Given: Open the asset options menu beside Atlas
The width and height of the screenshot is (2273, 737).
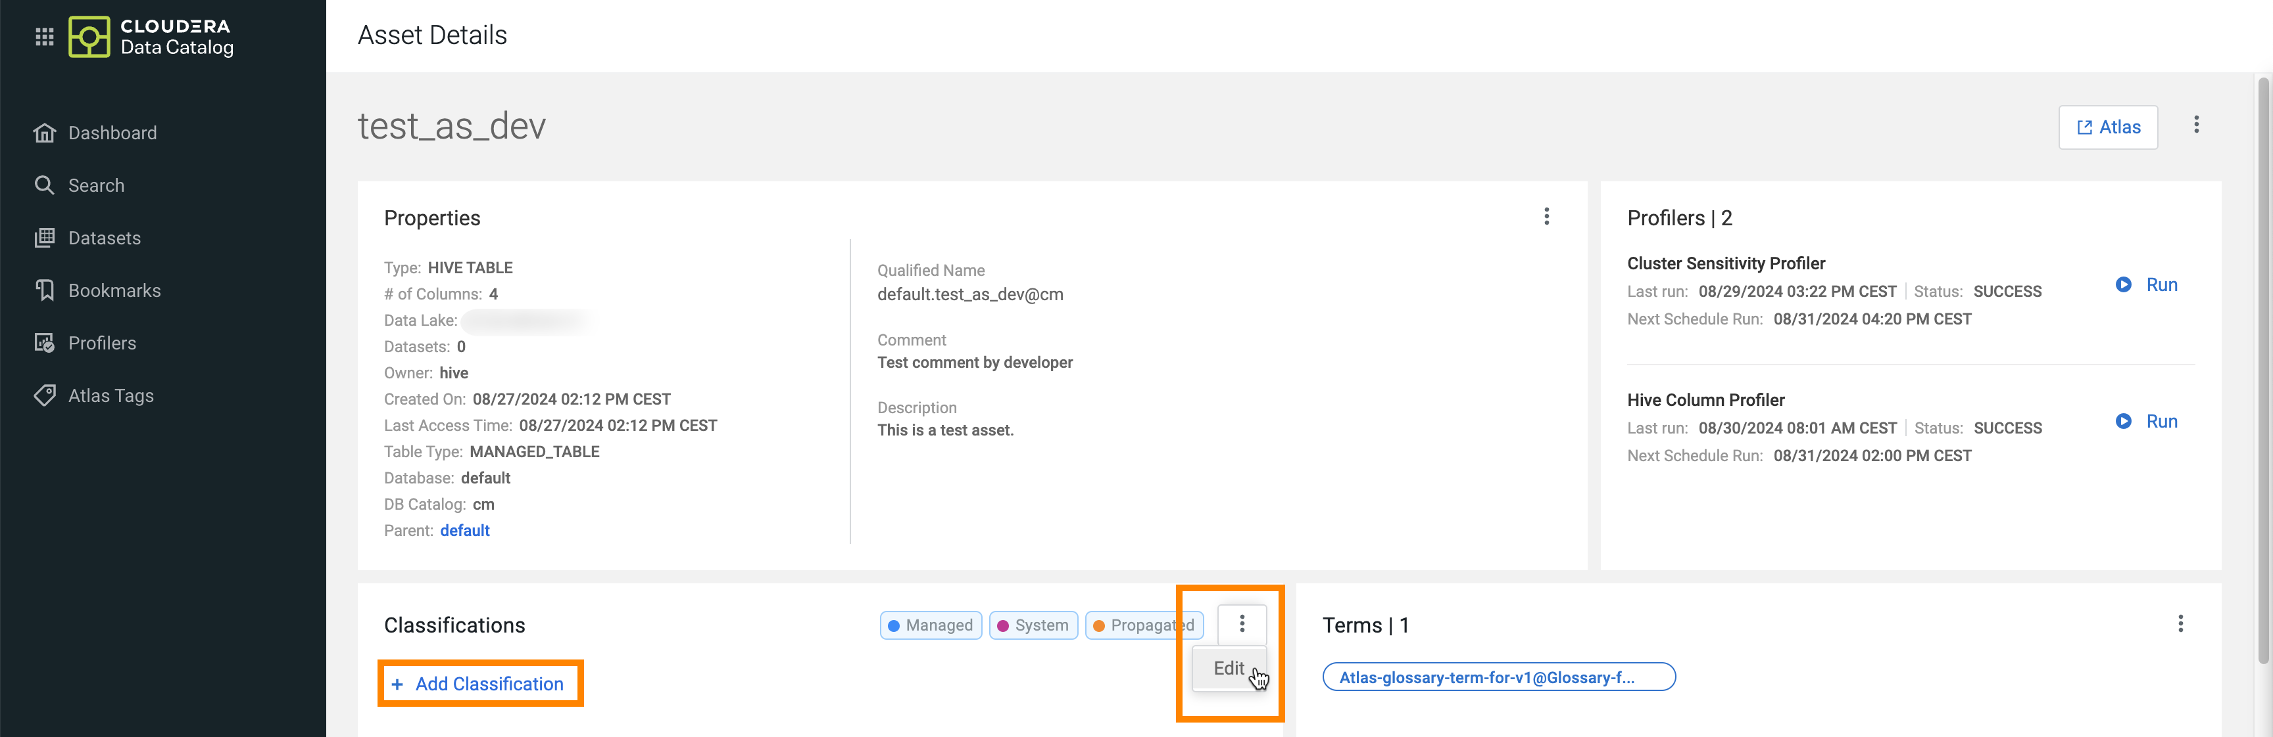Looking at the screenshot, I should (x=2196, y=125).
